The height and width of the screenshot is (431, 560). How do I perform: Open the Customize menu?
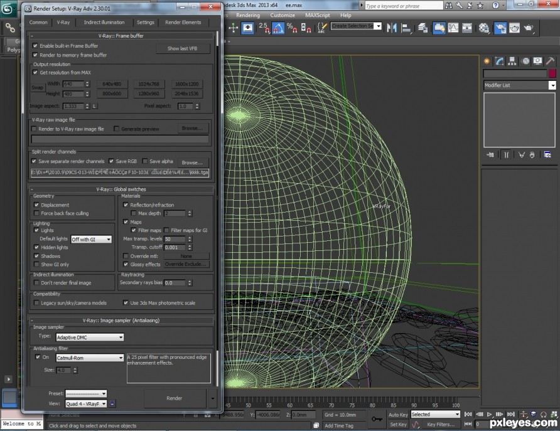283,15
